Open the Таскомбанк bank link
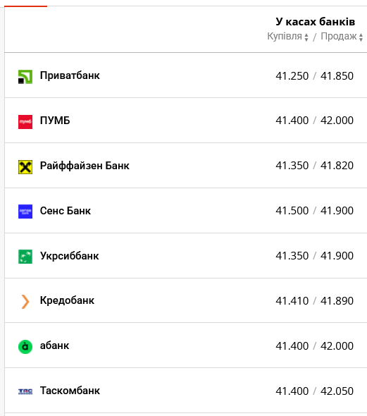Viewport: 367px width, 416px height. (x=70, y=391)
